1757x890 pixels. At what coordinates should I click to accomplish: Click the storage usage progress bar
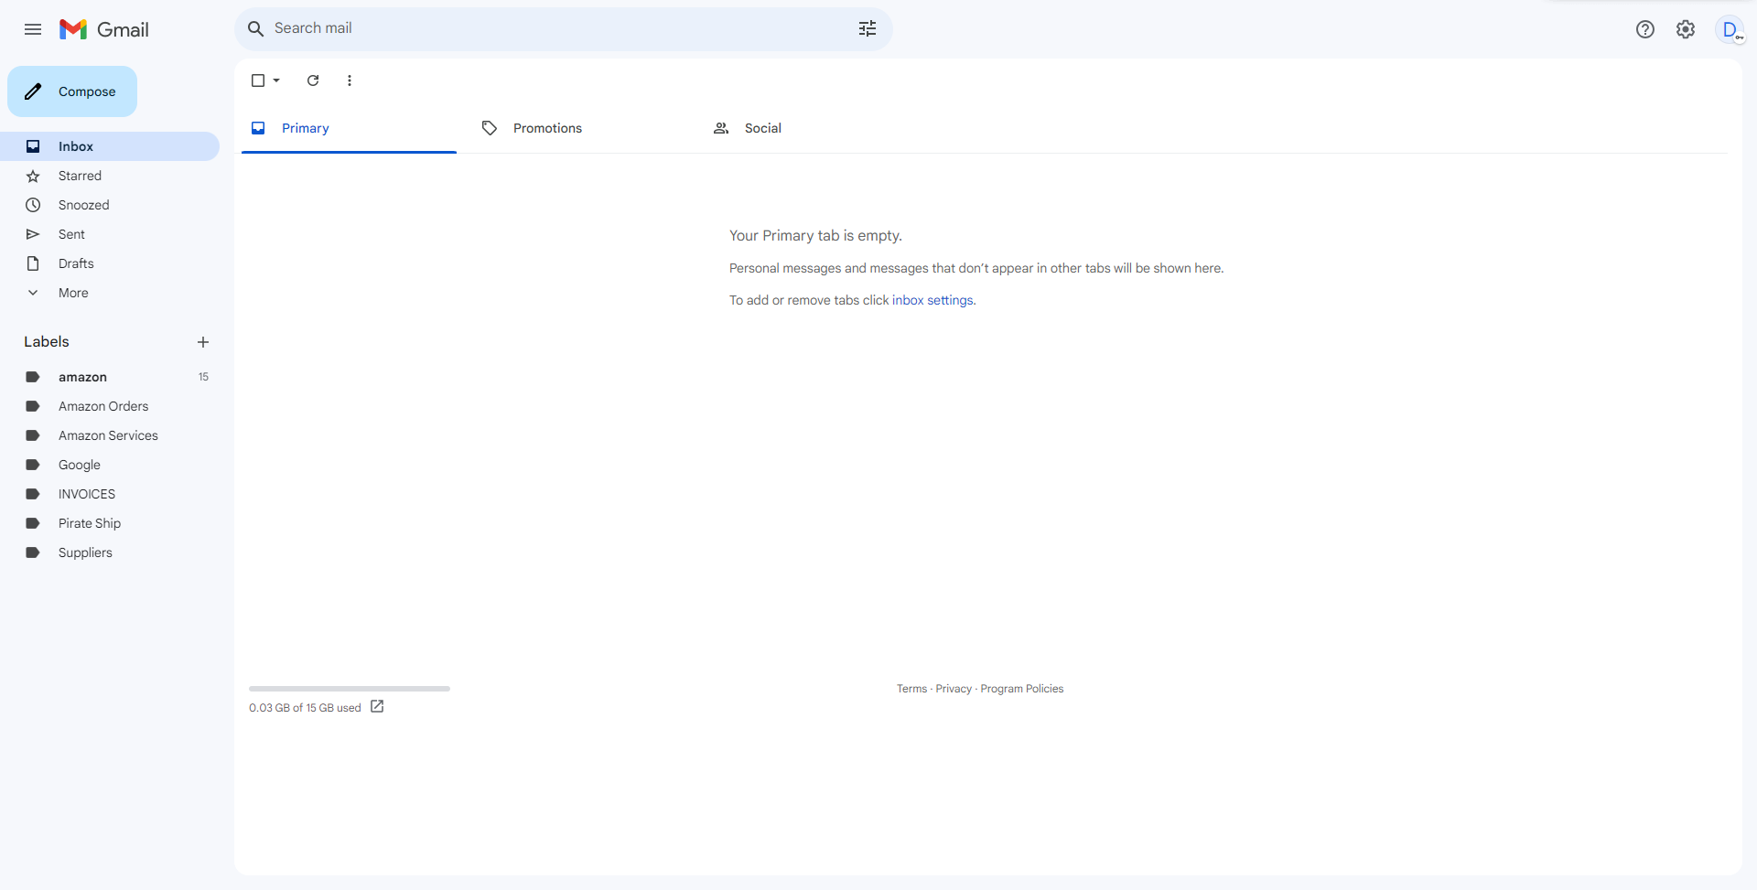point(350,689)
